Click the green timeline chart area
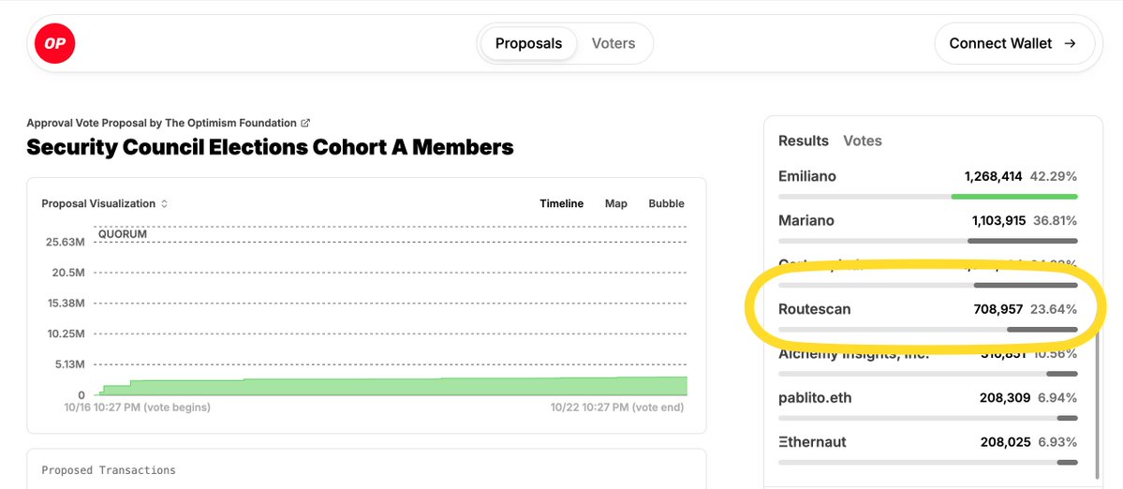The width and height of the screenshot is (1123, 489). point(391,387)
